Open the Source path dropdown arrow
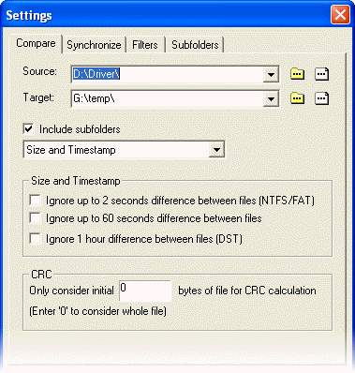355x373 pixels. click(x=271, y=74)
